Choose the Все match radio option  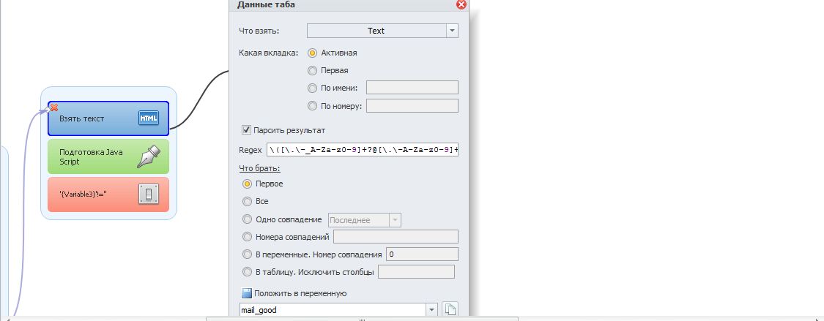point(246,201)
